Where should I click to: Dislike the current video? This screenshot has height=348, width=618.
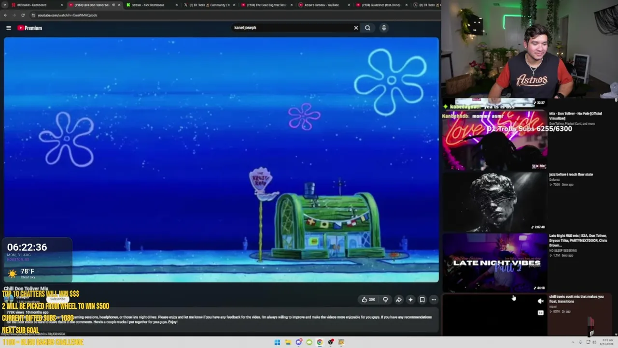(x=385, y=300)
